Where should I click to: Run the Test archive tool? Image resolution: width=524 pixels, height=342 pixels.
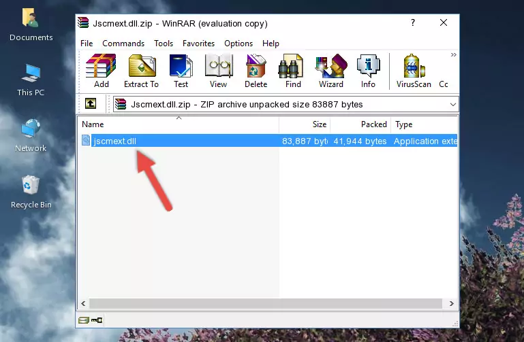[181, 71]
